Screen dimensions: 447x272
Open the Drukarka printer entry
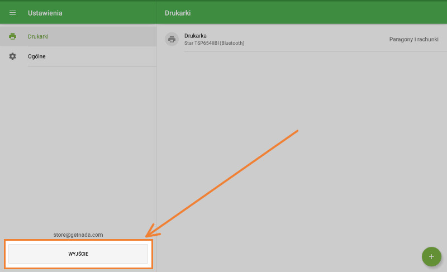(x=302, y=39)
